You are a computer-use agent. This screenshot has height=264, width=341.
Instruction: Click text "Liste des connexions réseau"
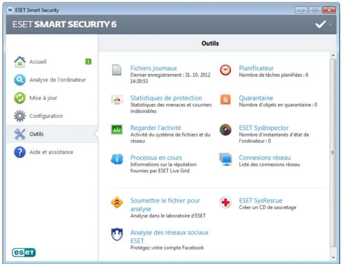click(269, 164)
